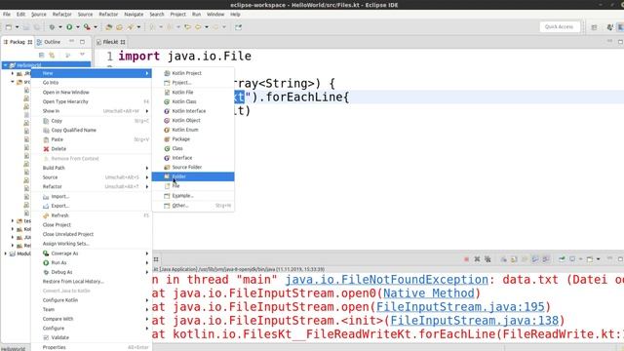Click the Paste icon in the context menu
This screenshot has width=624, height=351.
coord(46,139)
